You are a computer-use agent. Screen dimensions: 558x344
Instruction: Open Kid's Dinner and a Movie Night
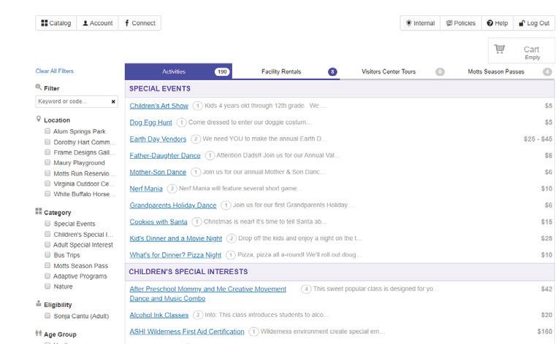click(176, 238)
